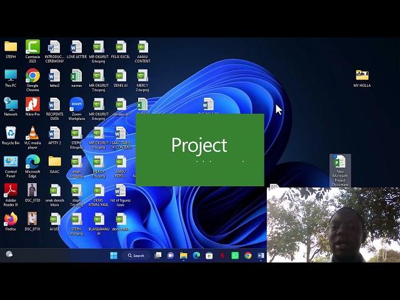This screenshot has width=400, height=300.
Task: Open letter2 Word document
Action: pos(54,78)
